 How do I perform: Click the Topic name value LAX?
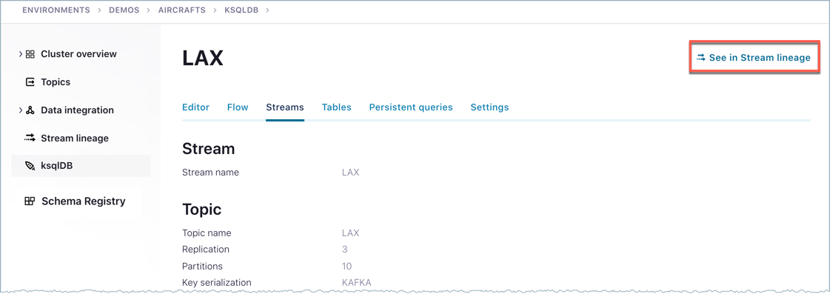350,233
